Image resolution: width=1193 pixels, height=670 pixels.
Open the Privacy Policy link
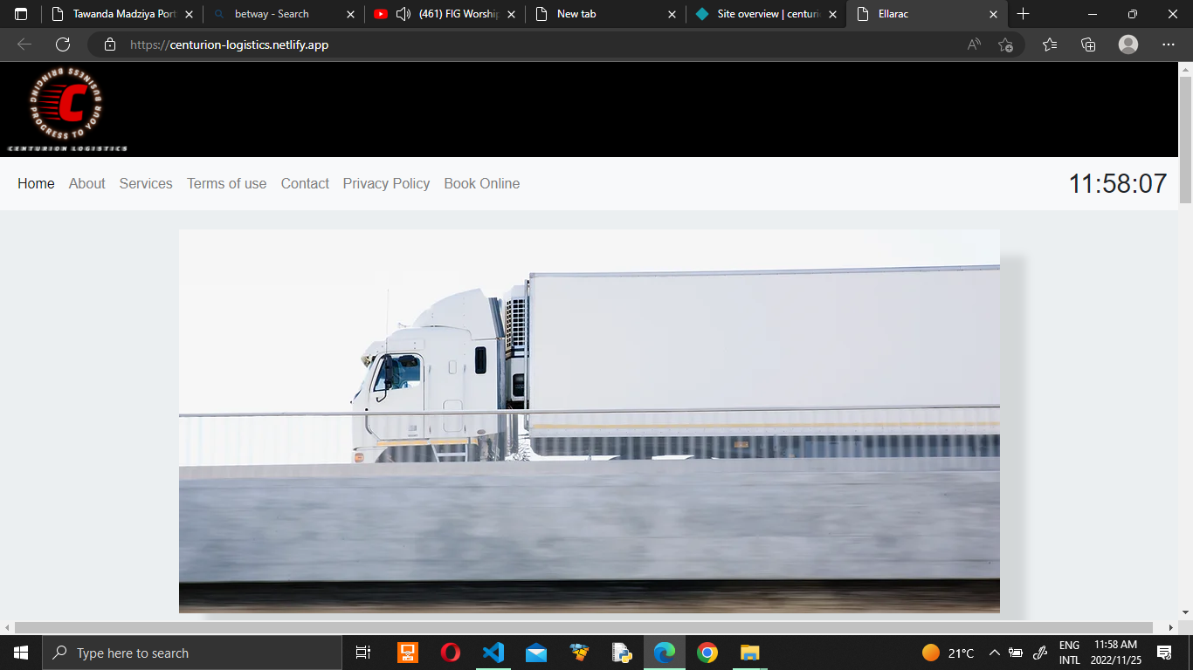(x=386, y=183)
